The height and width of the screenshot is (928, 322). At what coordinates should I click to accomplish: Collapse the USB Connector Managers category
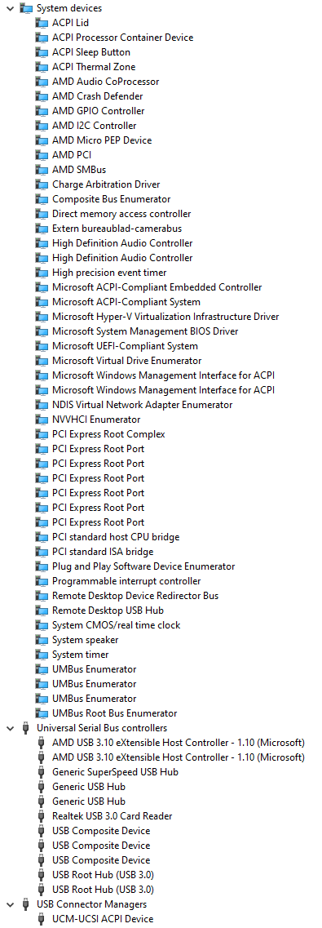tap(10, 904)
